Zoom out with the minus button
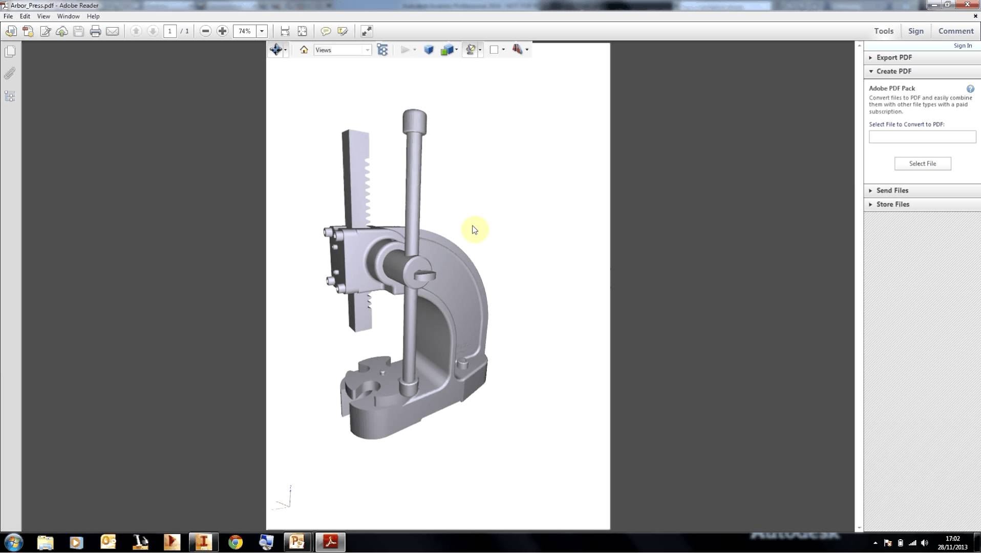This screenshot has height=553, width=981. coord(205,31)
